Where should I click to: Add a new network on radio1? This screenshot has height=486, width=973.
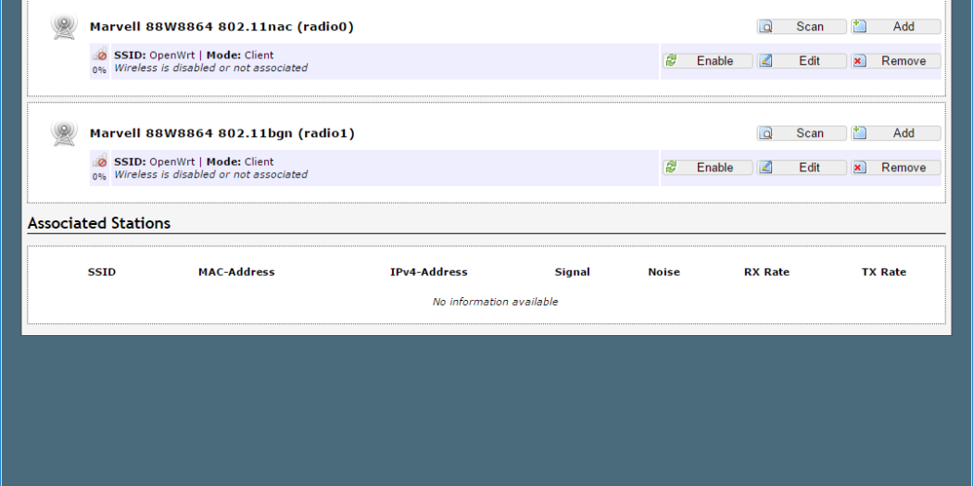coord(895,133)
